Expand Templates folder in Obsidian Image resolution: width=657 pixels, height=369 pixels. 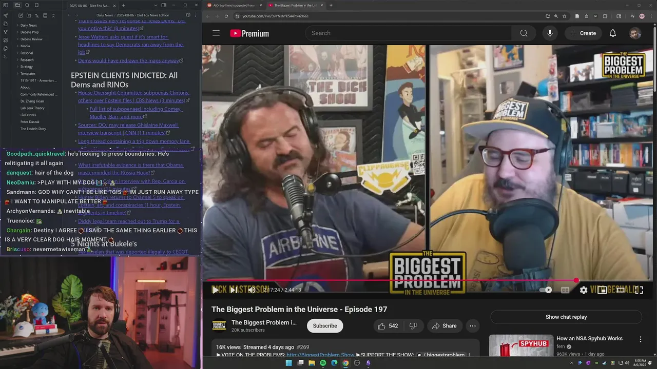coord(28,74)
